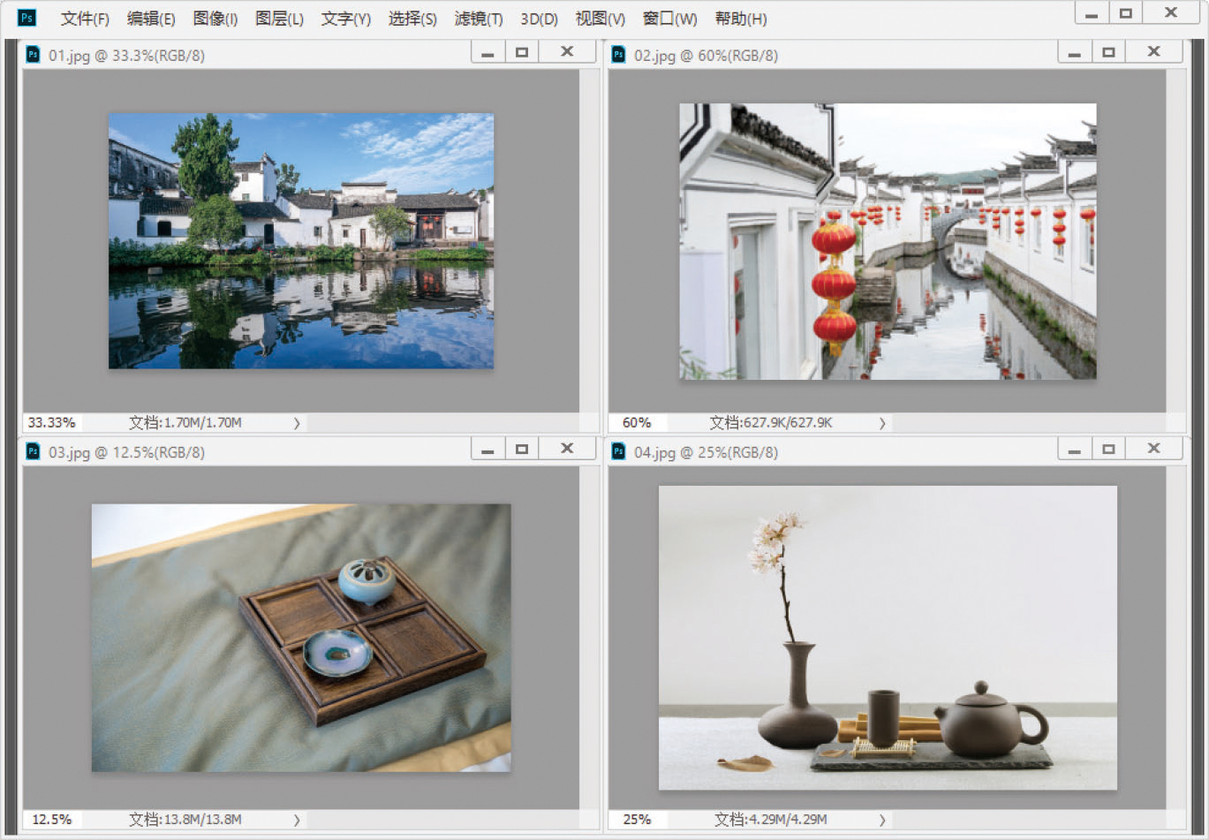Close the 01.jpg document window
This screenshot has height=840, width=1209.
tap(567, 52)
